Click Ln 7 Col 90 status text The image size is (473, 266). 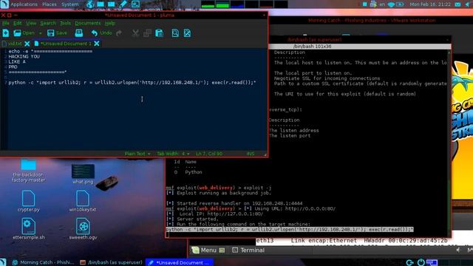209,154
